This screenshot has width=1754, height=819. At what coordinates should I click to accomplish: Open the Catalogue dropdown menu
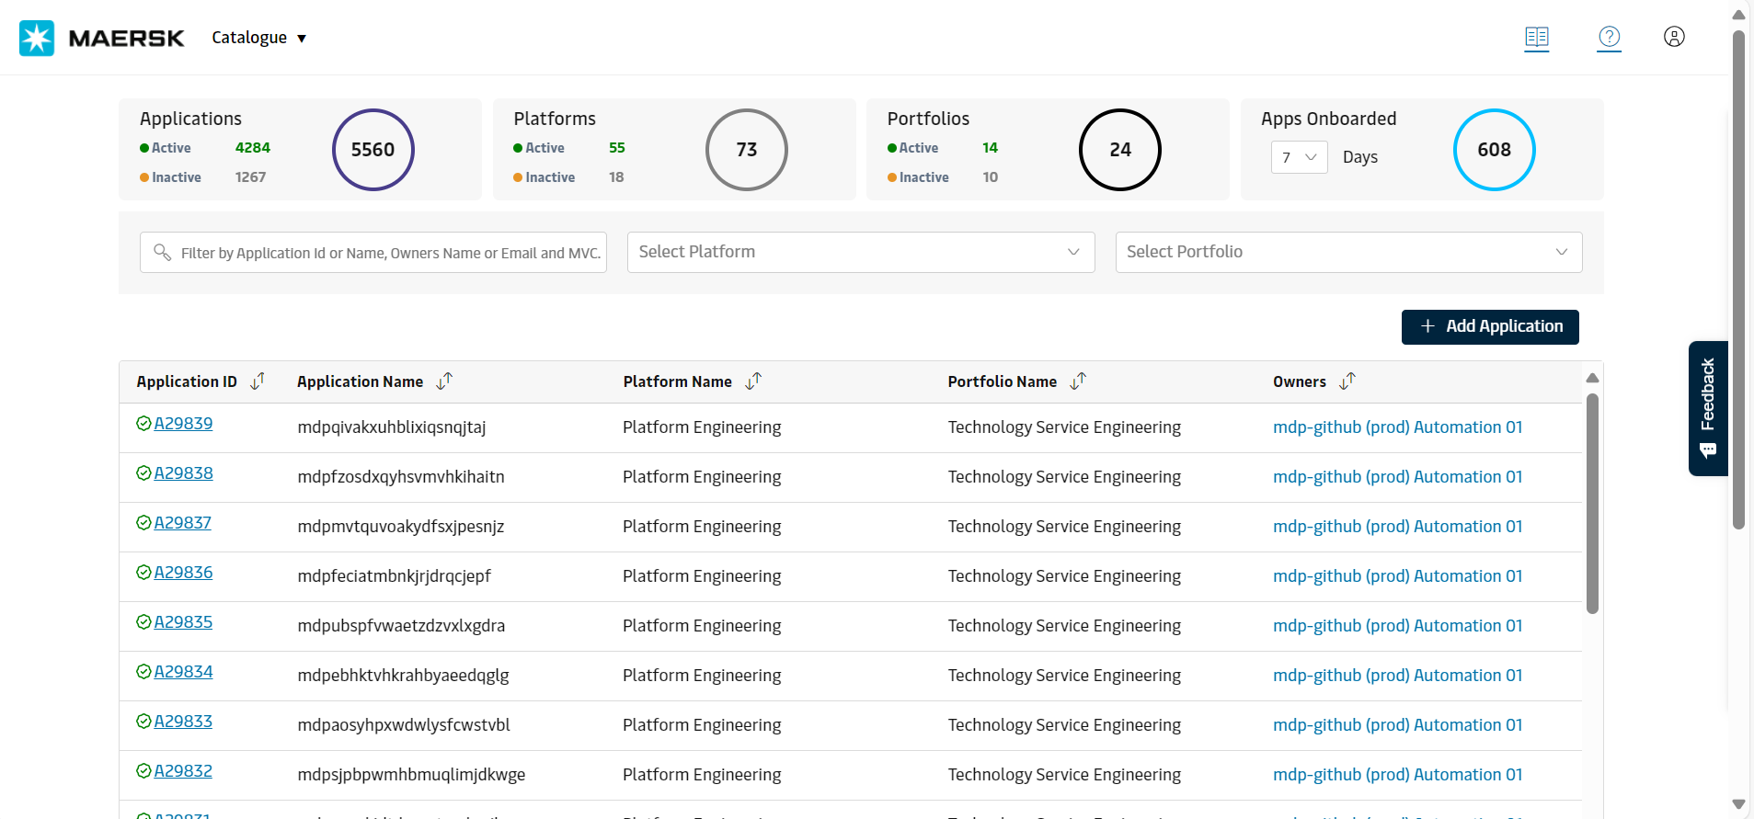coord(258,38)
